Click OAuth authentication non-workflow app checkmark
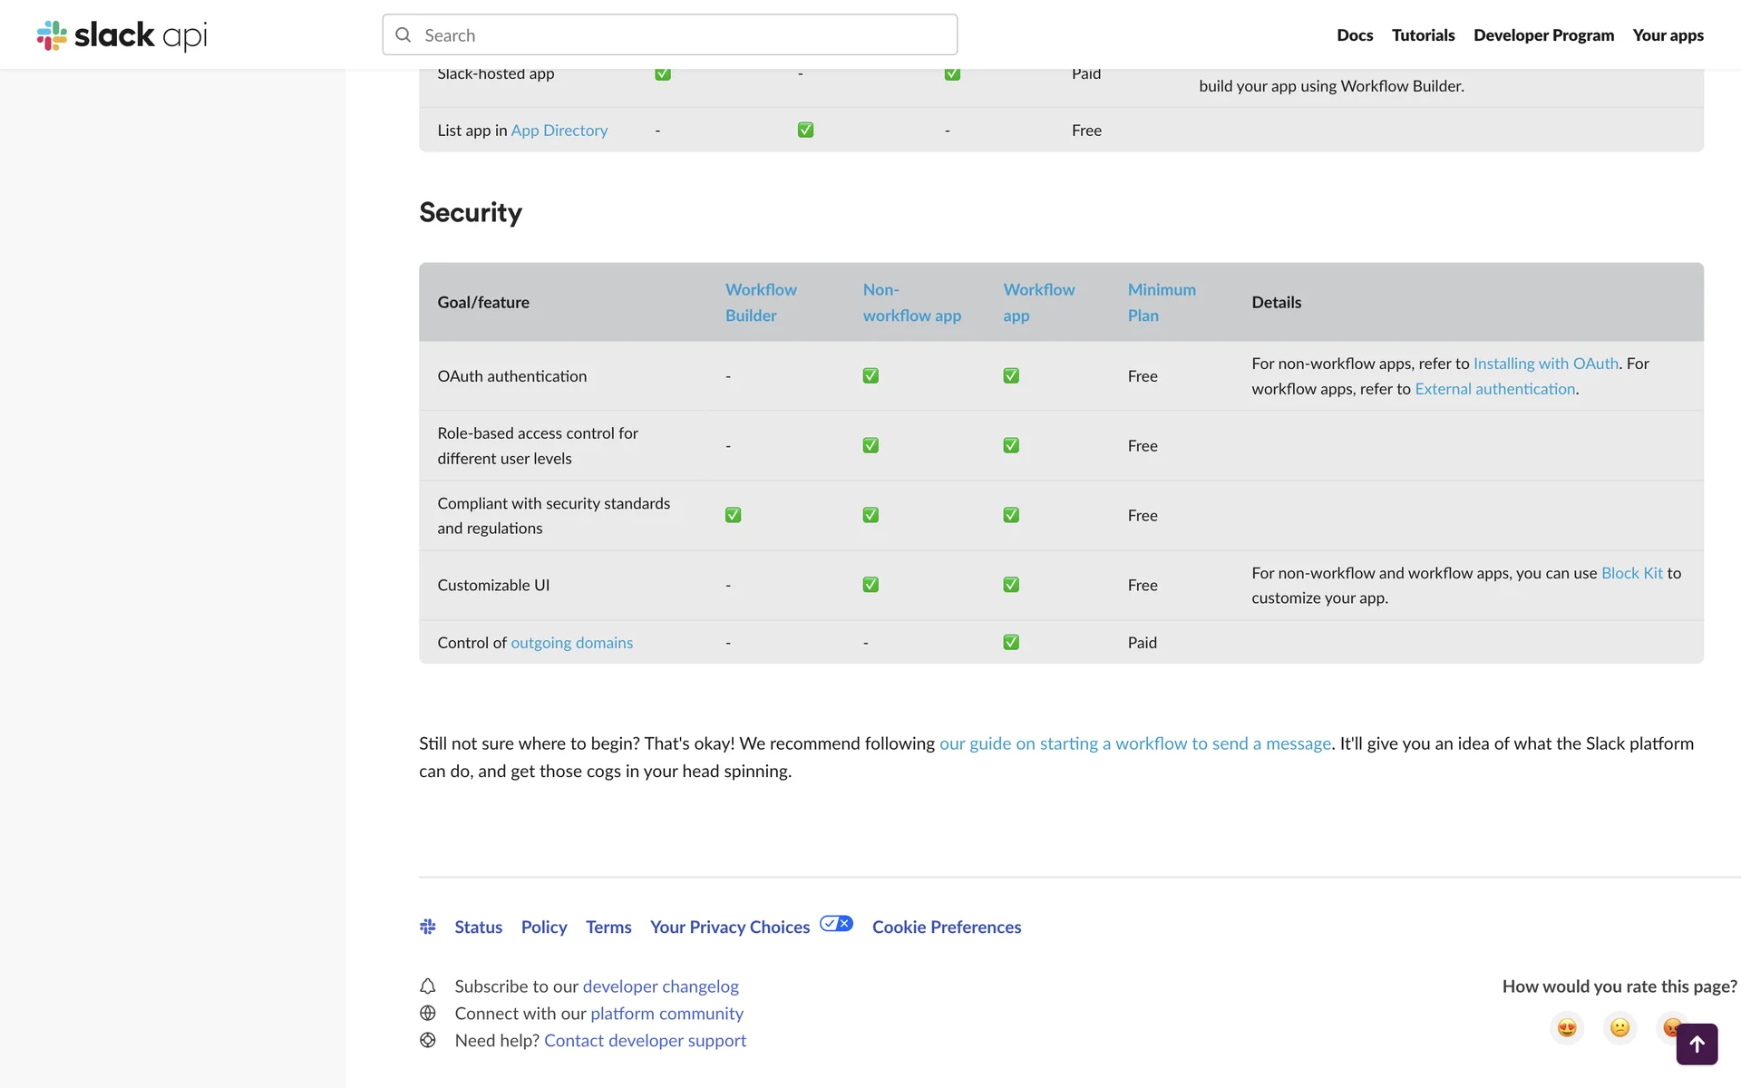Viewport: 1741px width, 1088px height. (870, 376)
